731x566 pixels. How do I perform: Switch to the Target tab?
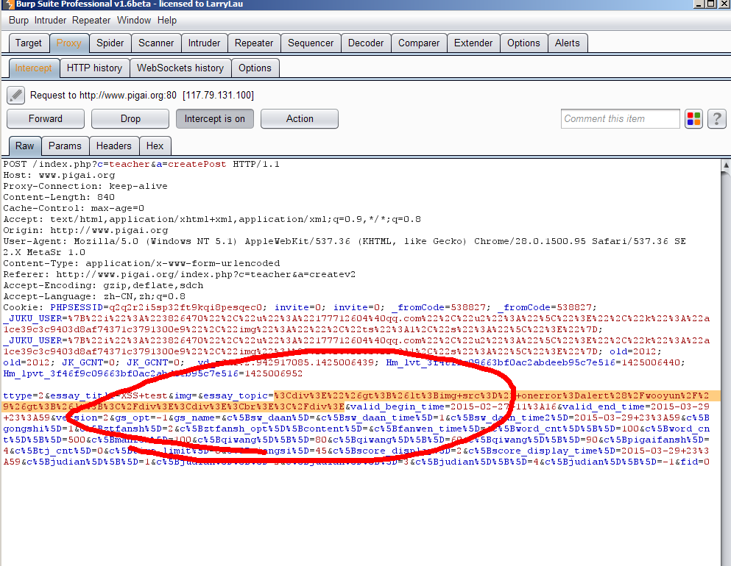(29, 43)
